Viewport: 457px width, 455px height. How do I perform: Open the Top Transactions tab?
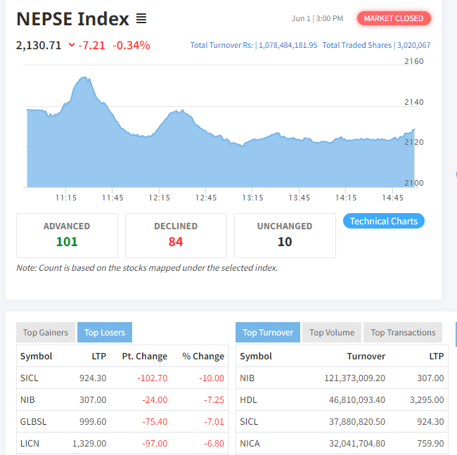pyautogui.click(x=403, y=333)
